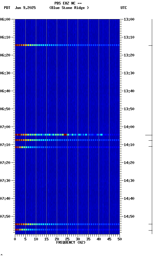This screenshot has height=258, width=165.
Task: Click the seismogram trace spike near 14:11 UTC
Action: [150, 146]
